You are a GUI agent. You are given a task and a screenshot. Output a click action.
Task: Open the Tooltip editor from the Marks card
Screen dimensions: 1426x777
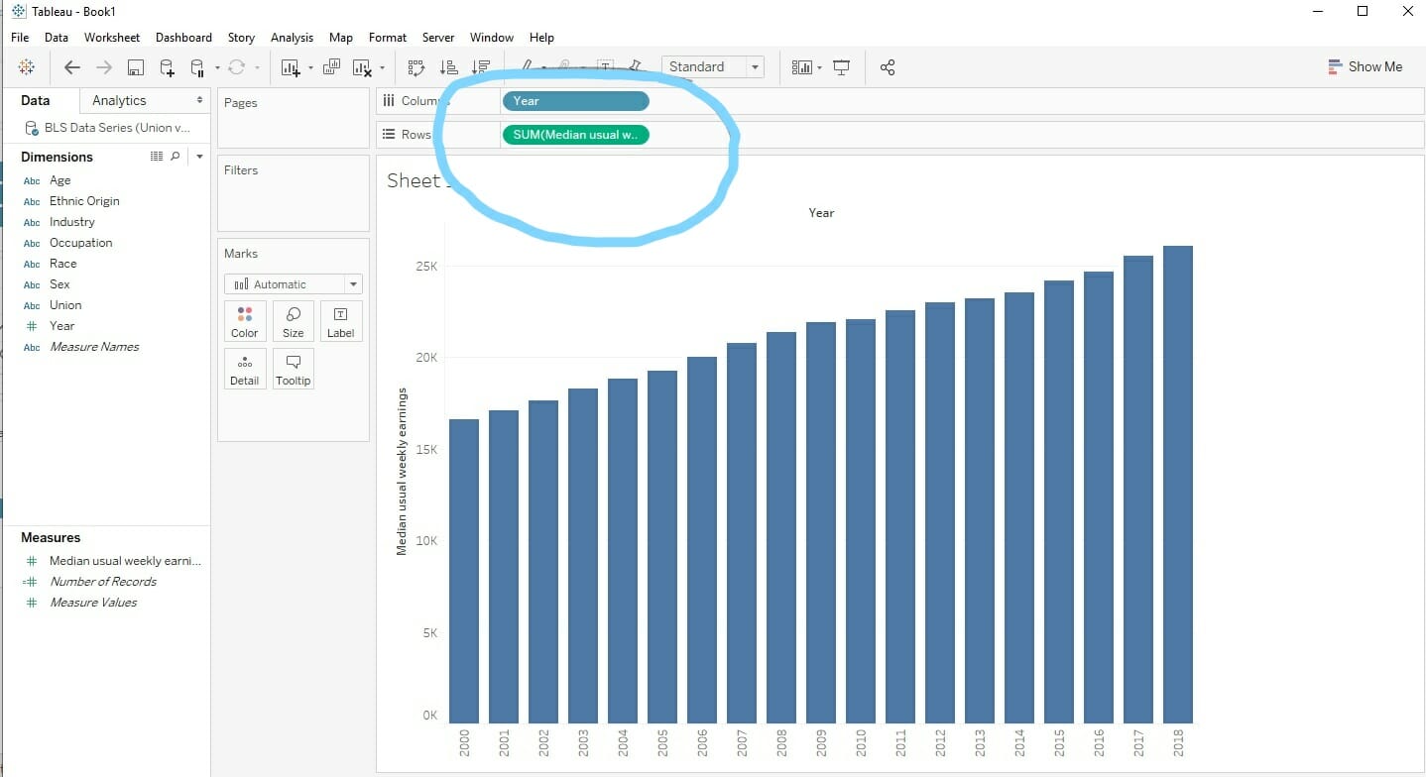click(293, 369)
